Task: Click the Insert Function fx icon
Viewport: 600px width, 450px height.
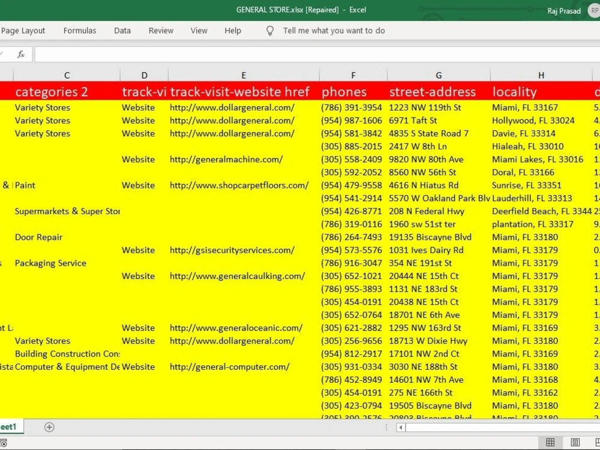Action: pos(21,55)
